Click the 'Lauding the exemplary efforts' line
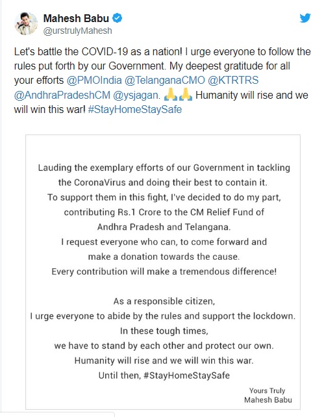 click(x=164, y=168)
